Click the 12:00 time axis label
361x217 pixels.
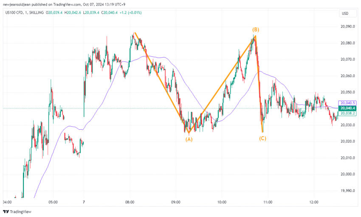pos(314,202)
